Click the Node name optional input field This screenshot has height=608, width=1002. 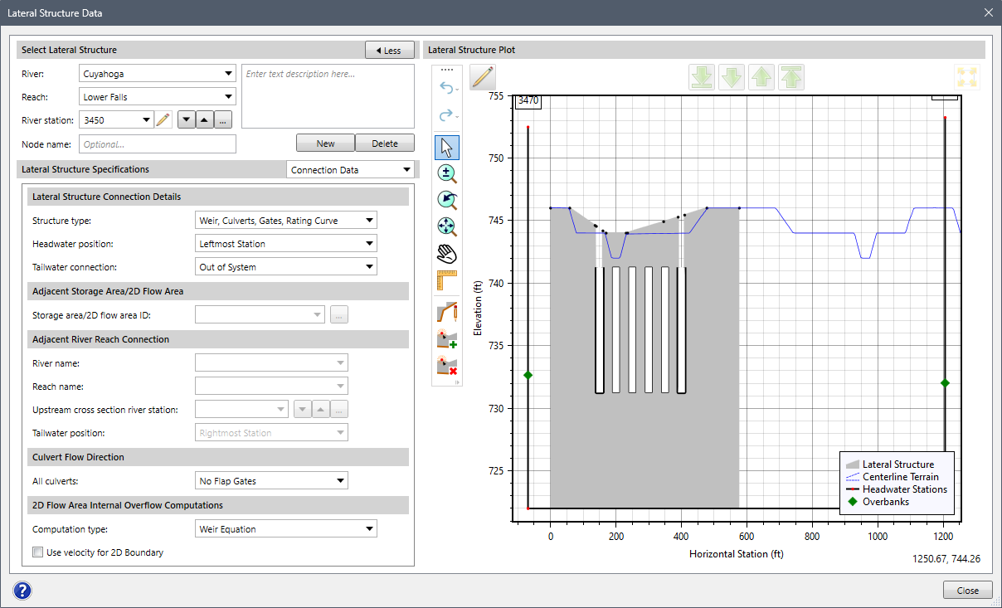158,144
